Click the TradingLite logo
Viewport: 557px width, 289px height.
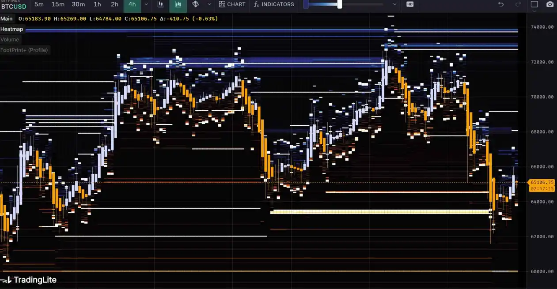click(29, 280)
